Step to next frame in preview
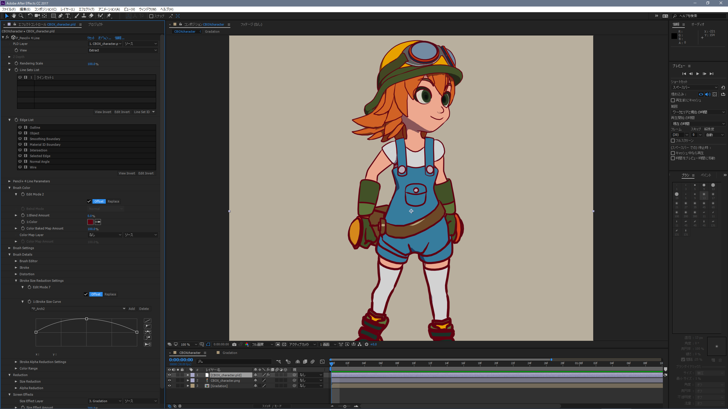Image resolution: width=728 pixels, height=409 pixels. click(704, 74)
